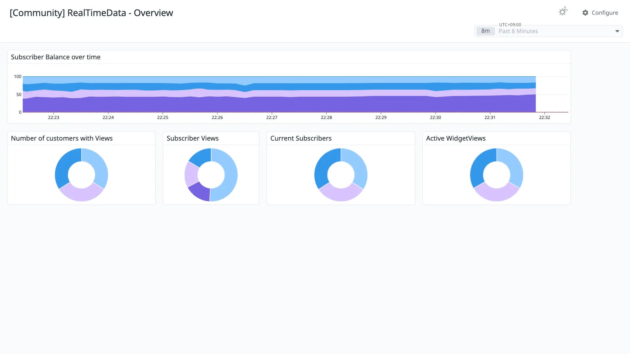Image resolution: width=630 pixels, height=354 pixels.
Task: Click the 22:23 tick on time axis
Action: click(53, 117)
